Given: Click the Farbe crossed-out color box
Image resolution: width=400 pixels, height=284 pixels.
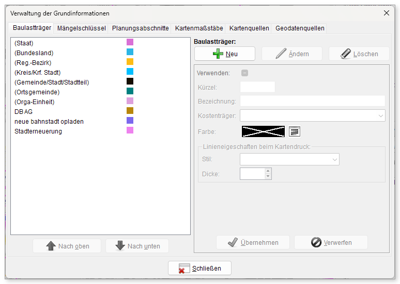Looking at the screenshot, I should pyautogui.click(x=263, y=131).
